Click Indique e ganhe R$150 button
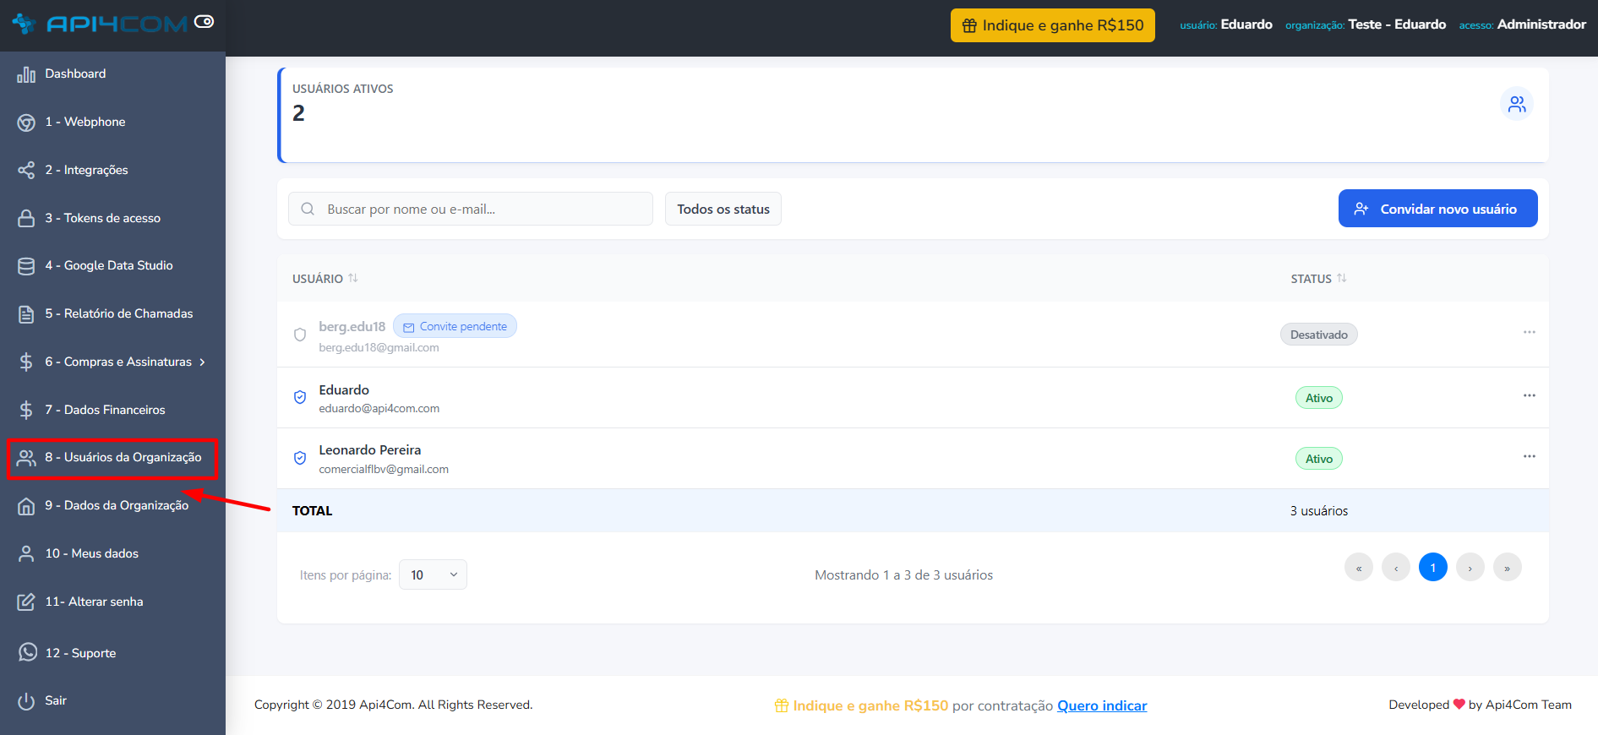The height and width of the screenshot is (735, 1598). (x=1052, y=25)
